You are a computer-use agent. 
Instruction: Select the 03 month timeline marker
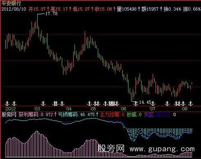click(37, 109)
